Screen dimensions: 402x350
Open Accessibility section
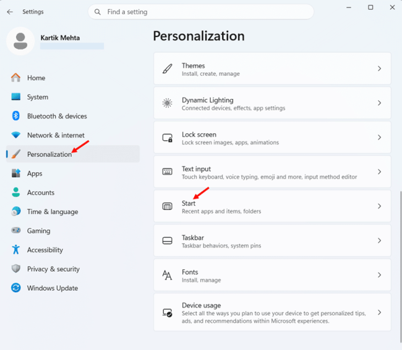(73, 250)
